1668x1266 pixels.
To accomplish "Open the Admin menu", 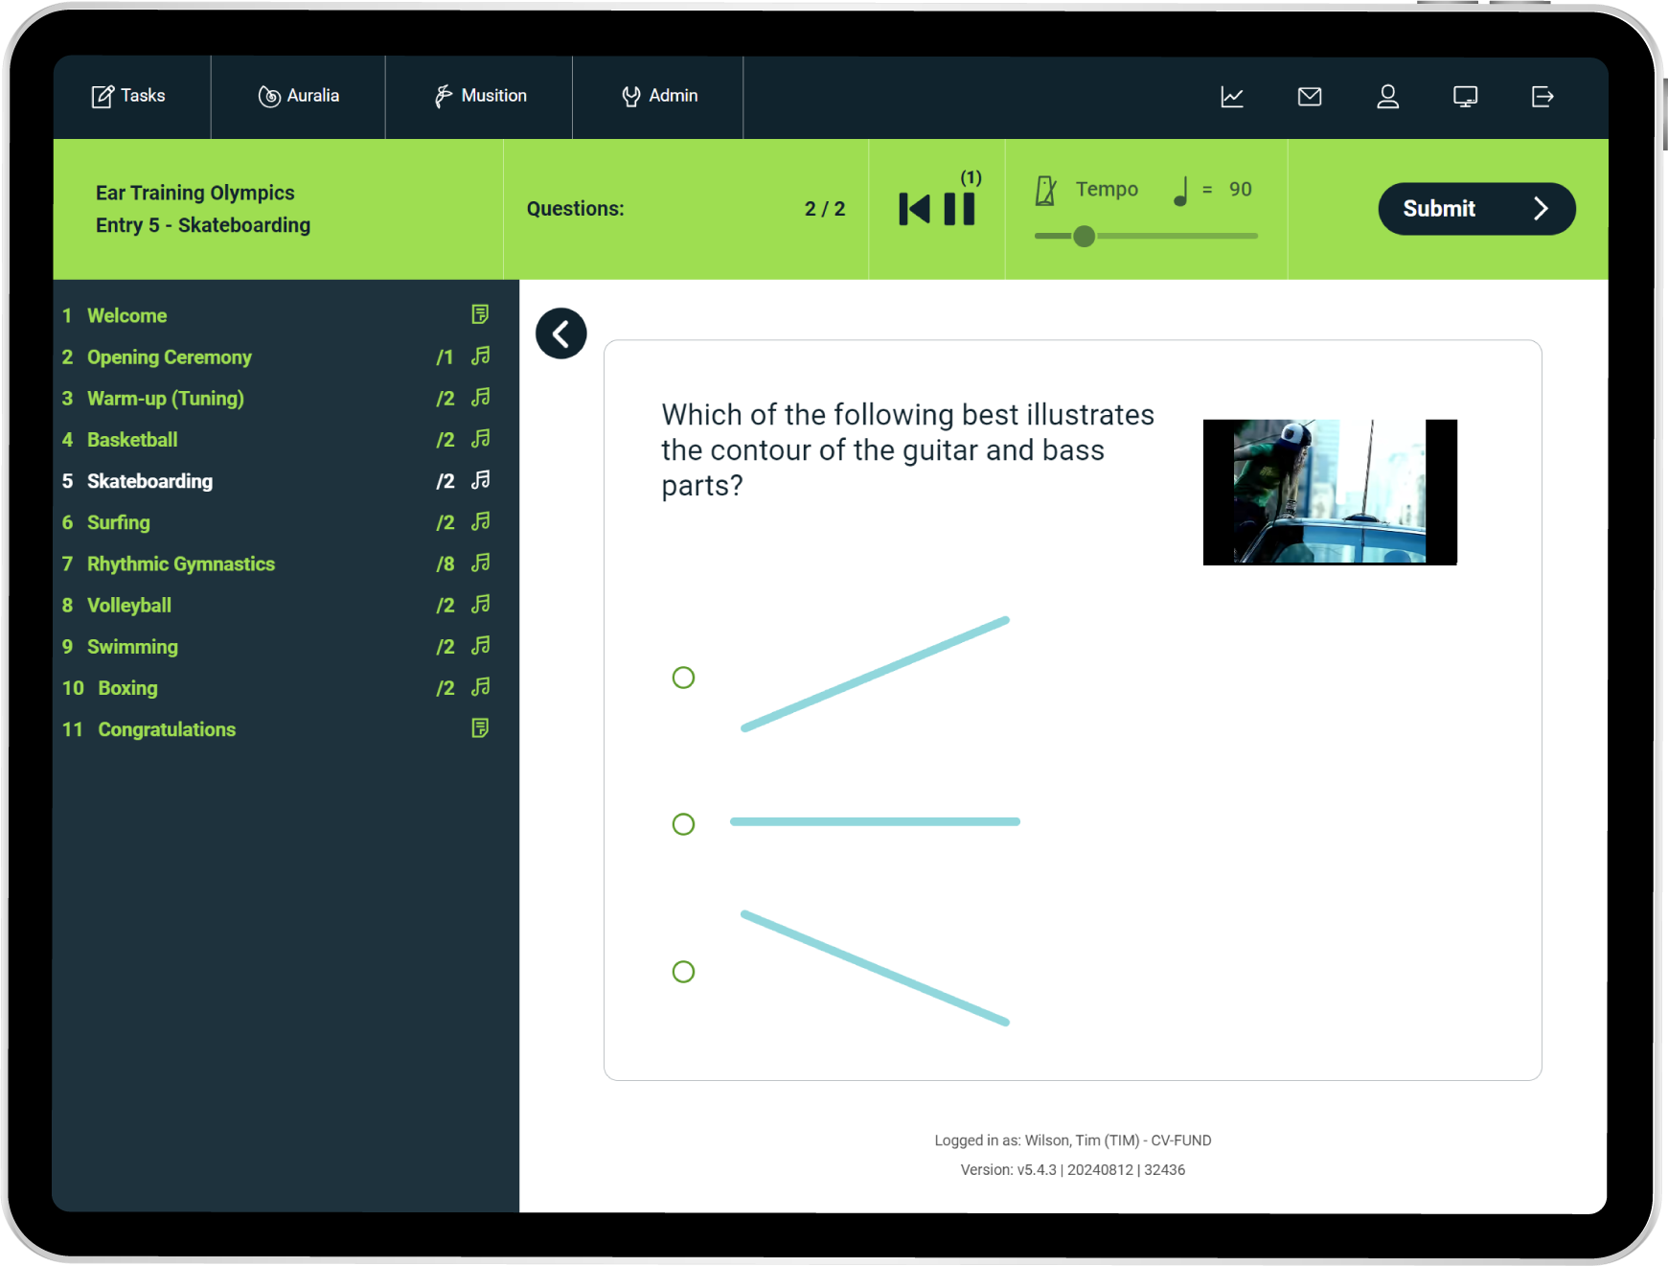I will click(659, 96).
